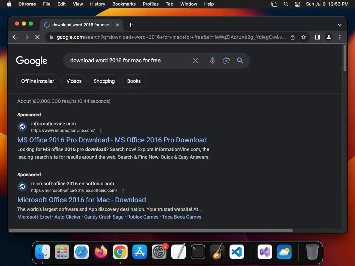
Task: Open the Auto Clicker sublink
Action: (68, 217)
